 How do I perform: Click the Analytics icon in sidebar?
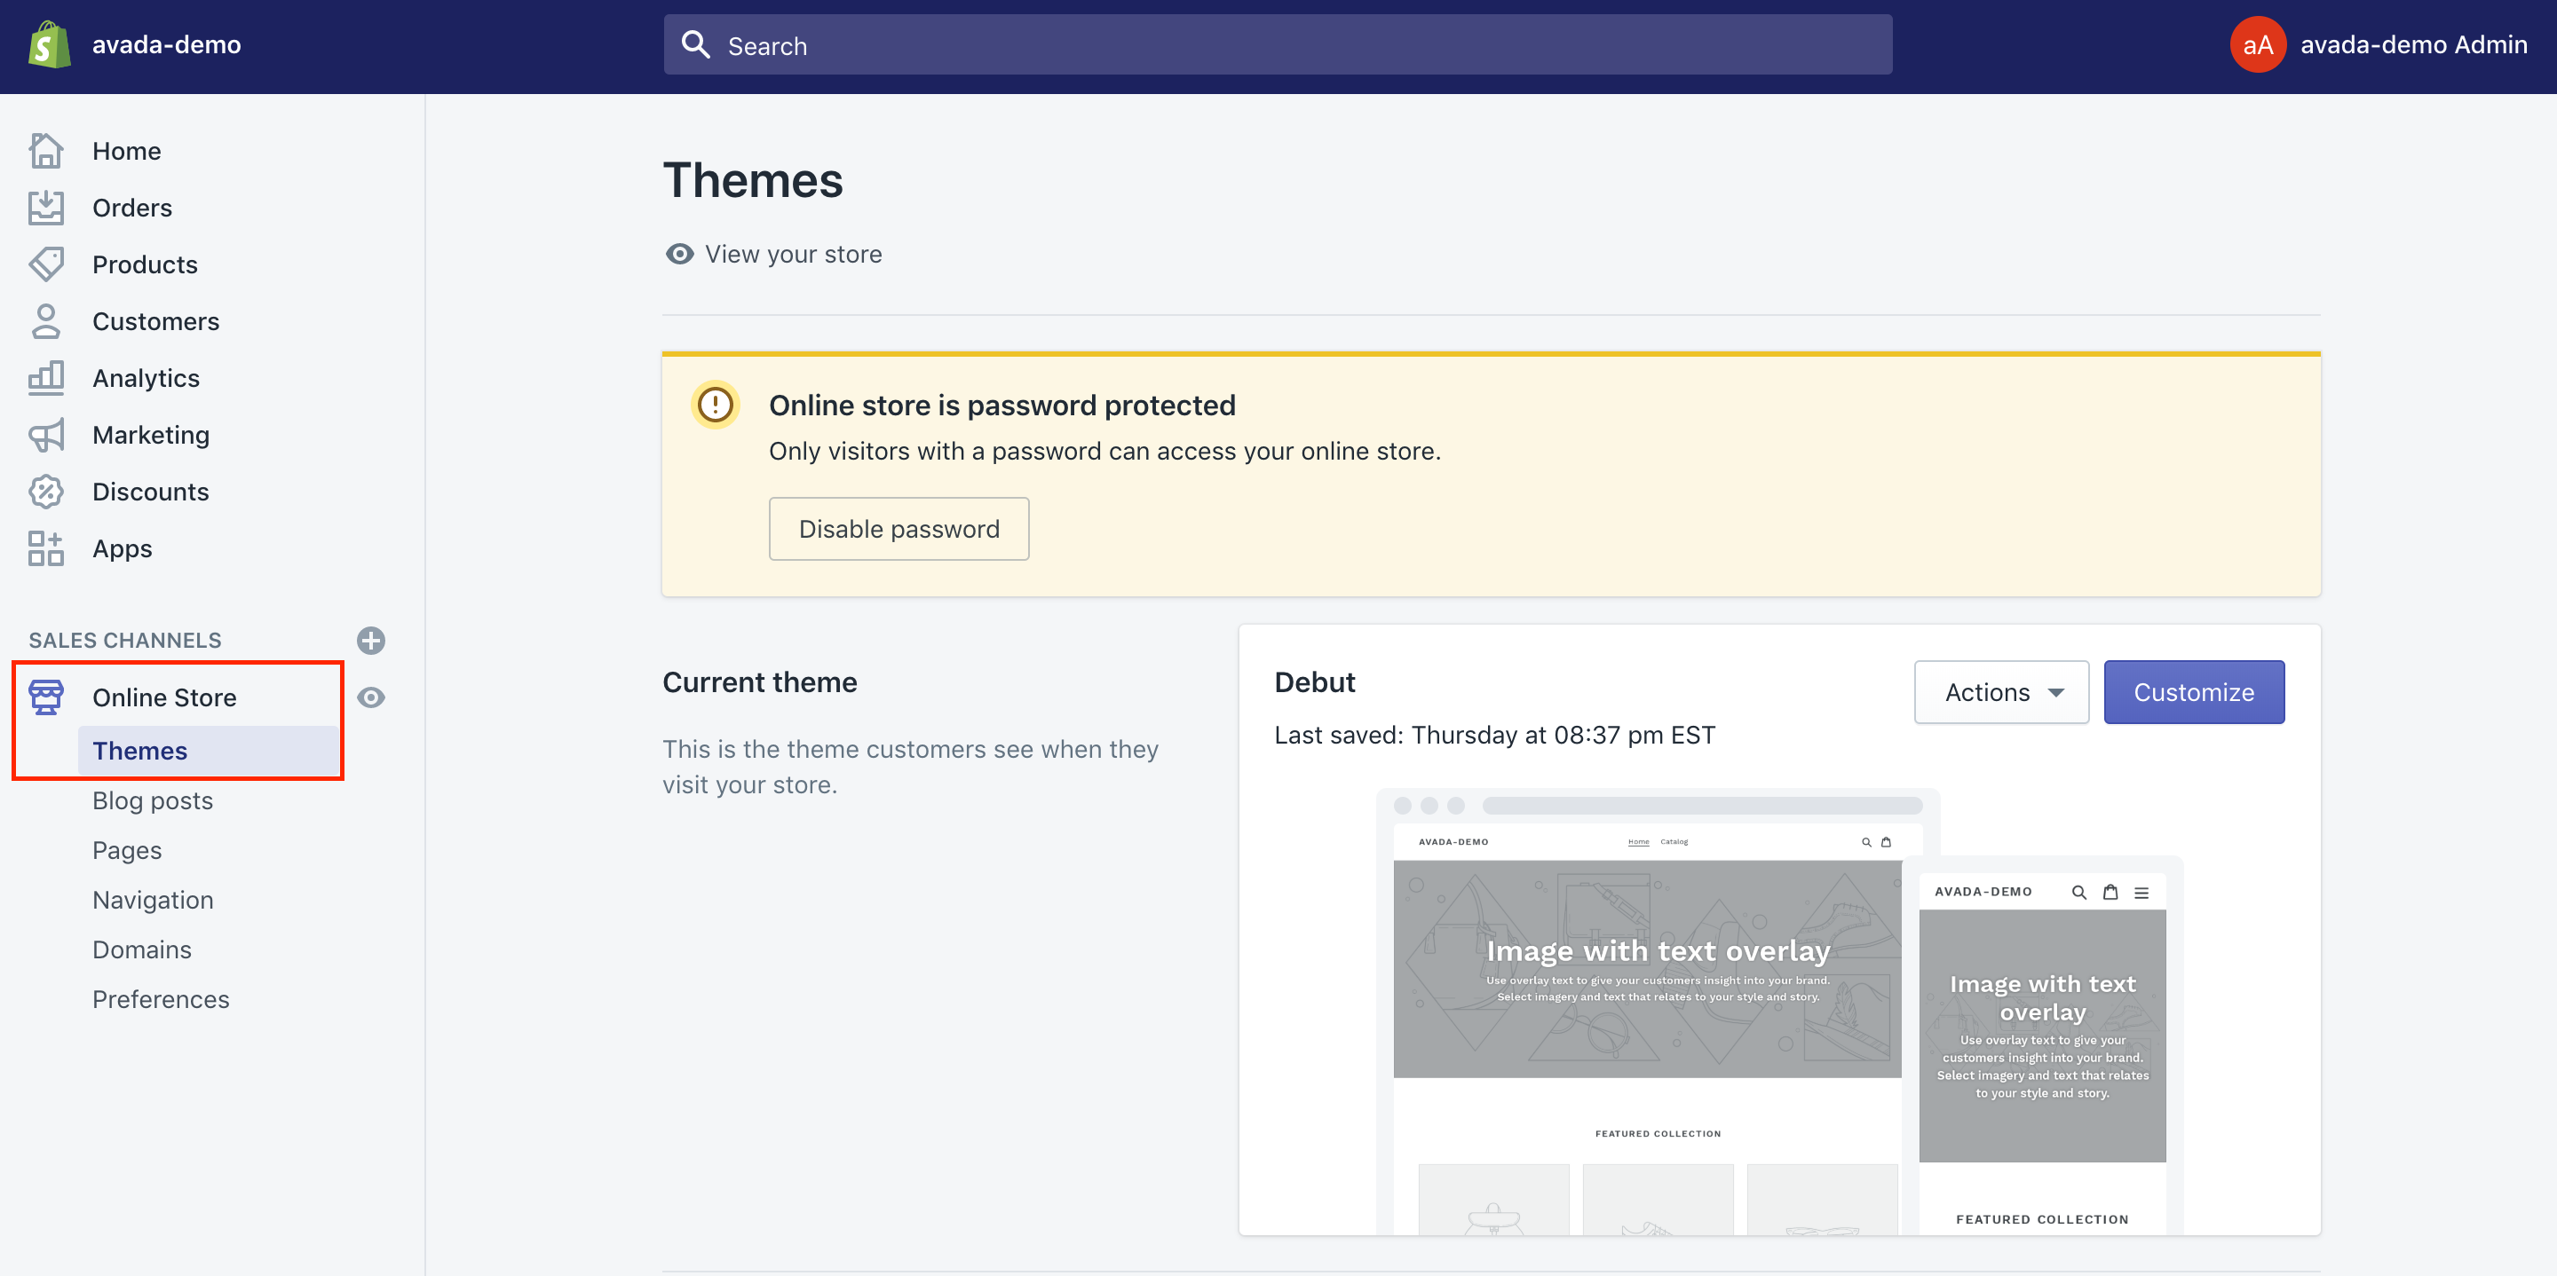pos(45,374)
